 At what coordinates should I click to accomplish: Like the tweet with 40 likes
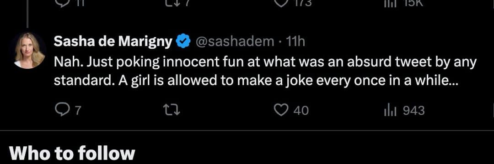(280, 110)
